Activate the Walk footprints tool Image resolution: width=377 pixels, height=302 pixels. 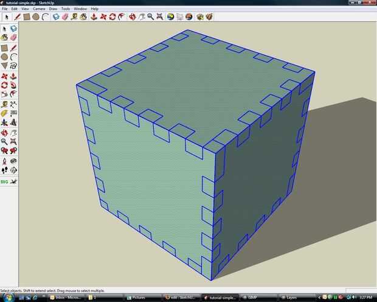[x=4, y=170]
